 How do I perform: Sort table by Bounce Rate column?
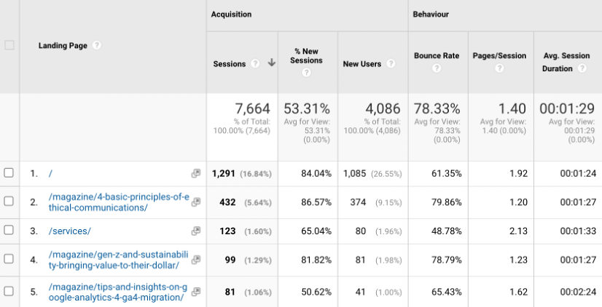(436, 55)
